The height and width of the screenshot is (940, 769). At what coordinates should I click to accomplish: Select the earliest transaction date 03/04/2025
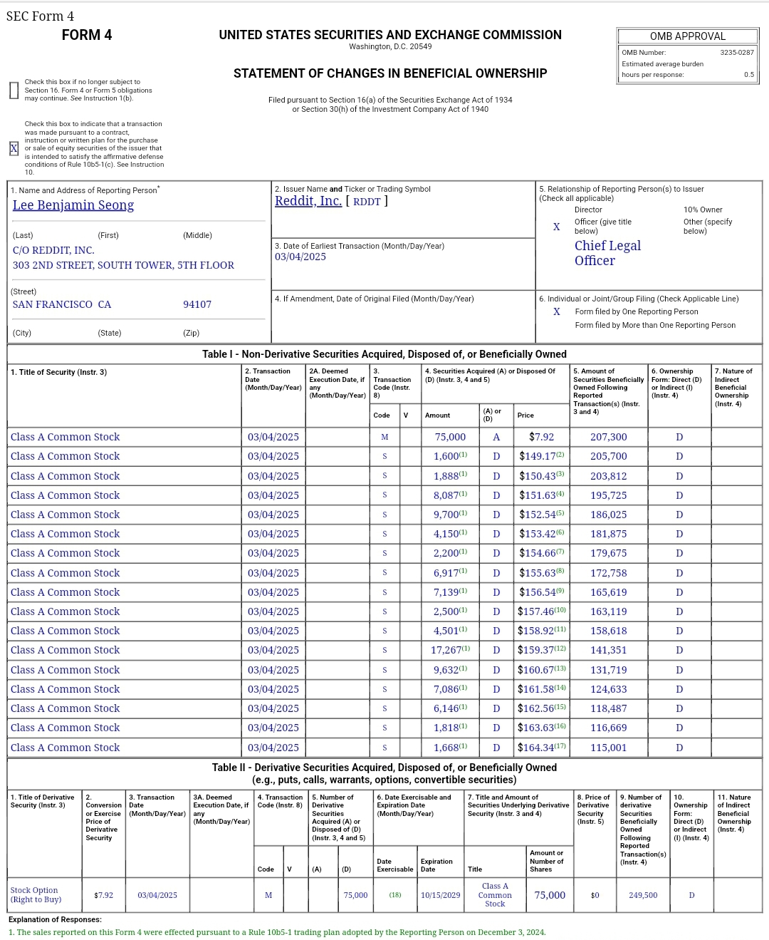pos(300,257)
